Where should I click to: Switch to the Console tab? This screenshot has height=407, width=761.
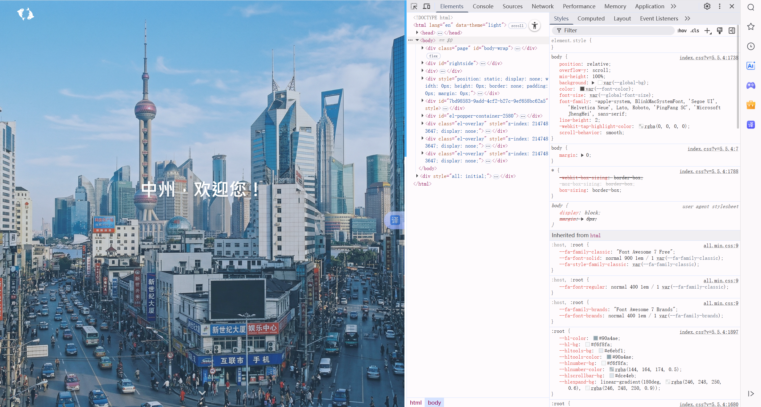pyautogui.click(x=483, y=6)
